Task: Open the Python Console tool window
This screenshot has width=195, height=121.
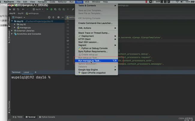Action: coord(47,117)
